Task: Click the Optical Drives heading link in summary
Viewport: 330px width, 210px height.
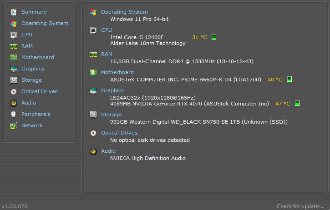Action: [119, 133]
